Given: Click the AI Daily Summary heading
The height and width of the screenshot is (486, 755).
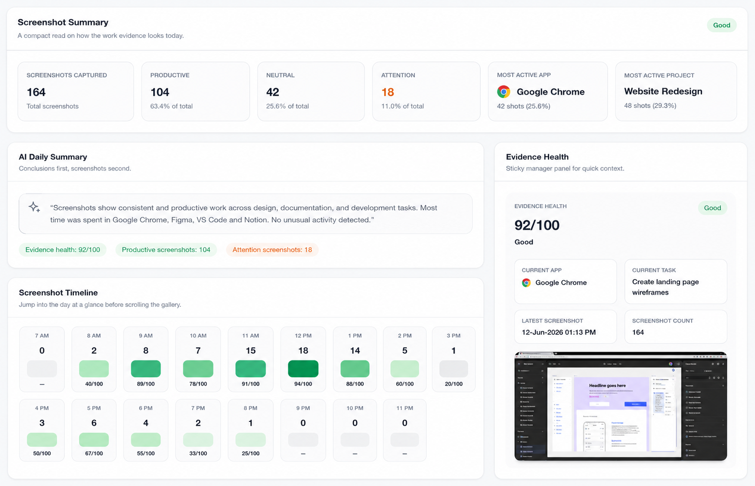Looking at the screenshot, I should pos(53,157).
